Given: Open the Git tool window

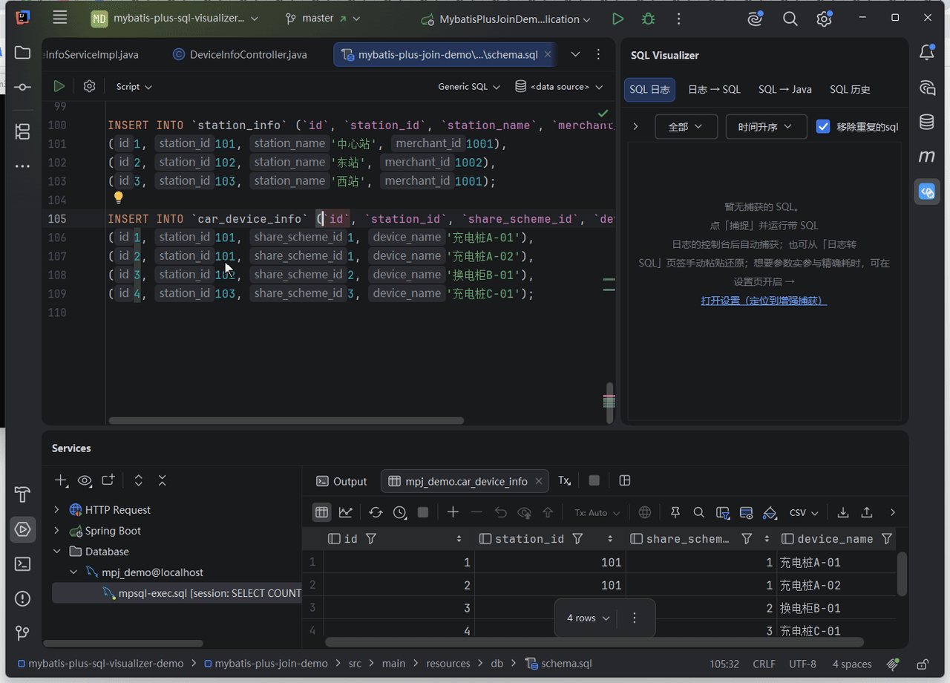Looking at the screenshot, I should [x=22, y=633].
